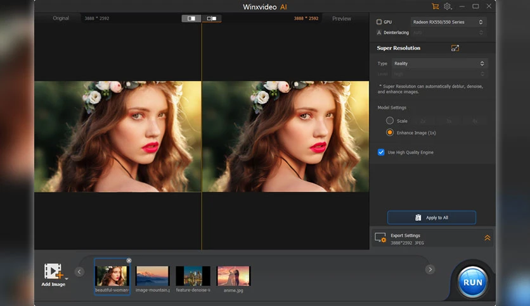Click the Super Resolution expand icon
The image size is (530, 306).
point(455,48)
